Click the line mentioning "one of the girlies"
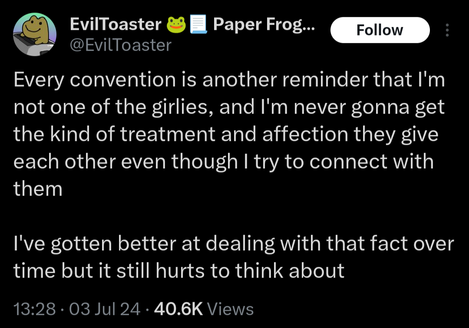This screenshot has height=328, width=469. (229, 108)
